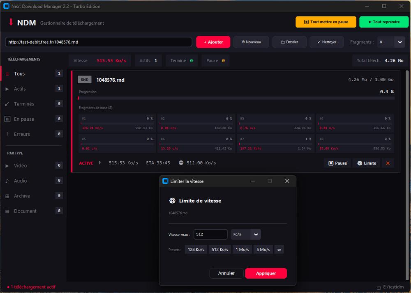Pause the 1048576.rnd download
The width and height of the screenshot is (411, 293).
[x=337, y=163]
